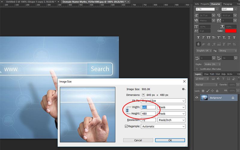Click the lock all layer icon
240x150 pixels.
tap(217, 91)
